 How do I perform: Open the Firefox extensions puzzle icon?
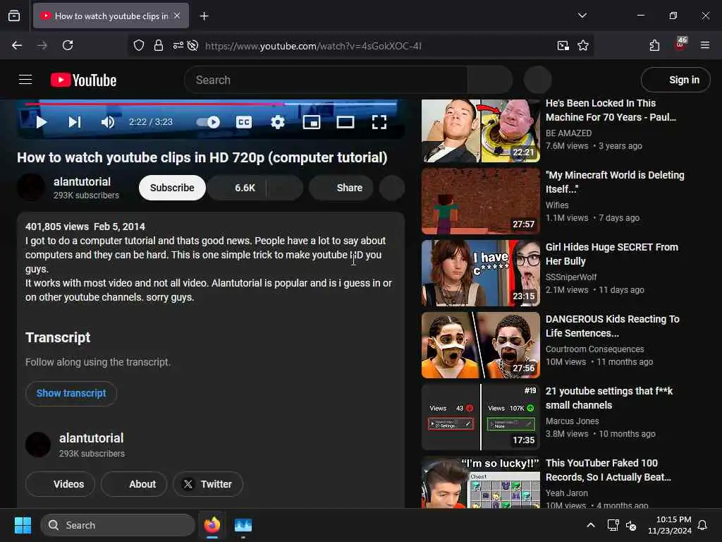coord(654,45)
